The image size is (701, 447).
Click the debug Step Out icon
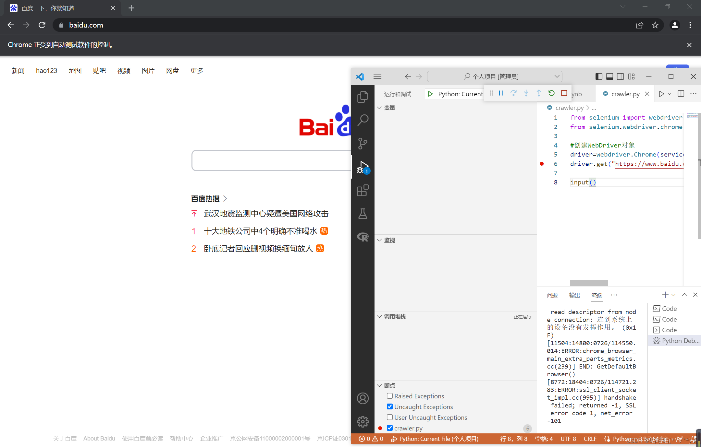[539, 93]
